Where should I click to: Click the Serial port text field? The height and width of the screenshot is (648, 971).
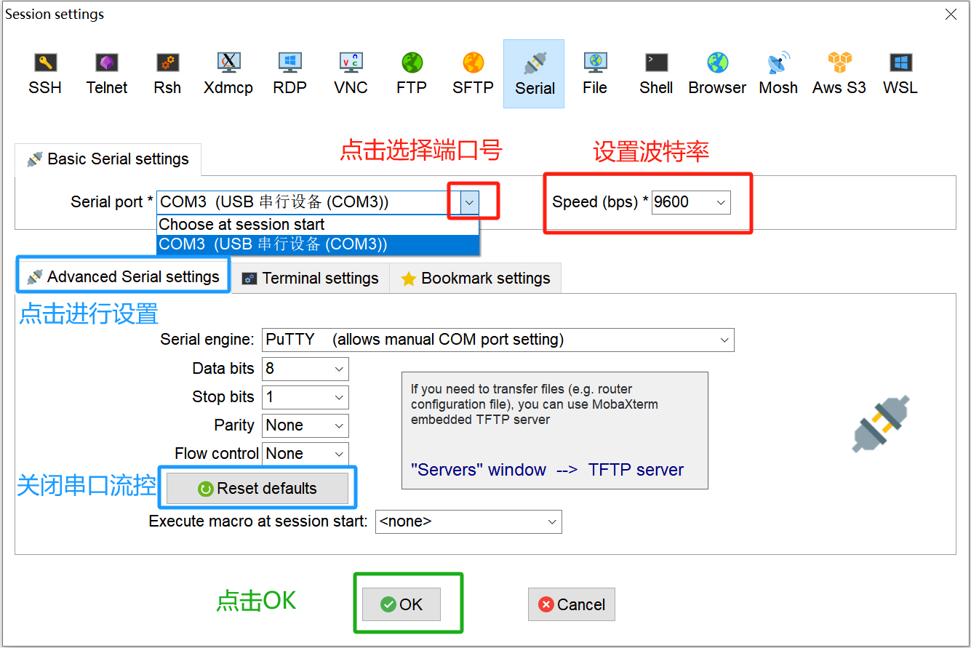click(x=309, y=202)
